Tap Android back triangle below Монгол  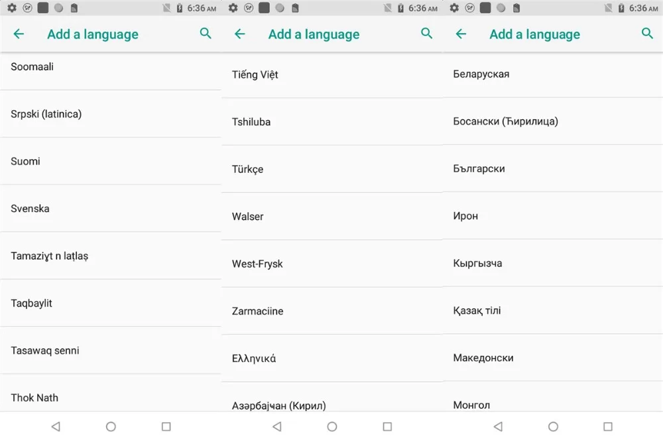pyautogui.click(x=498, y=426)
